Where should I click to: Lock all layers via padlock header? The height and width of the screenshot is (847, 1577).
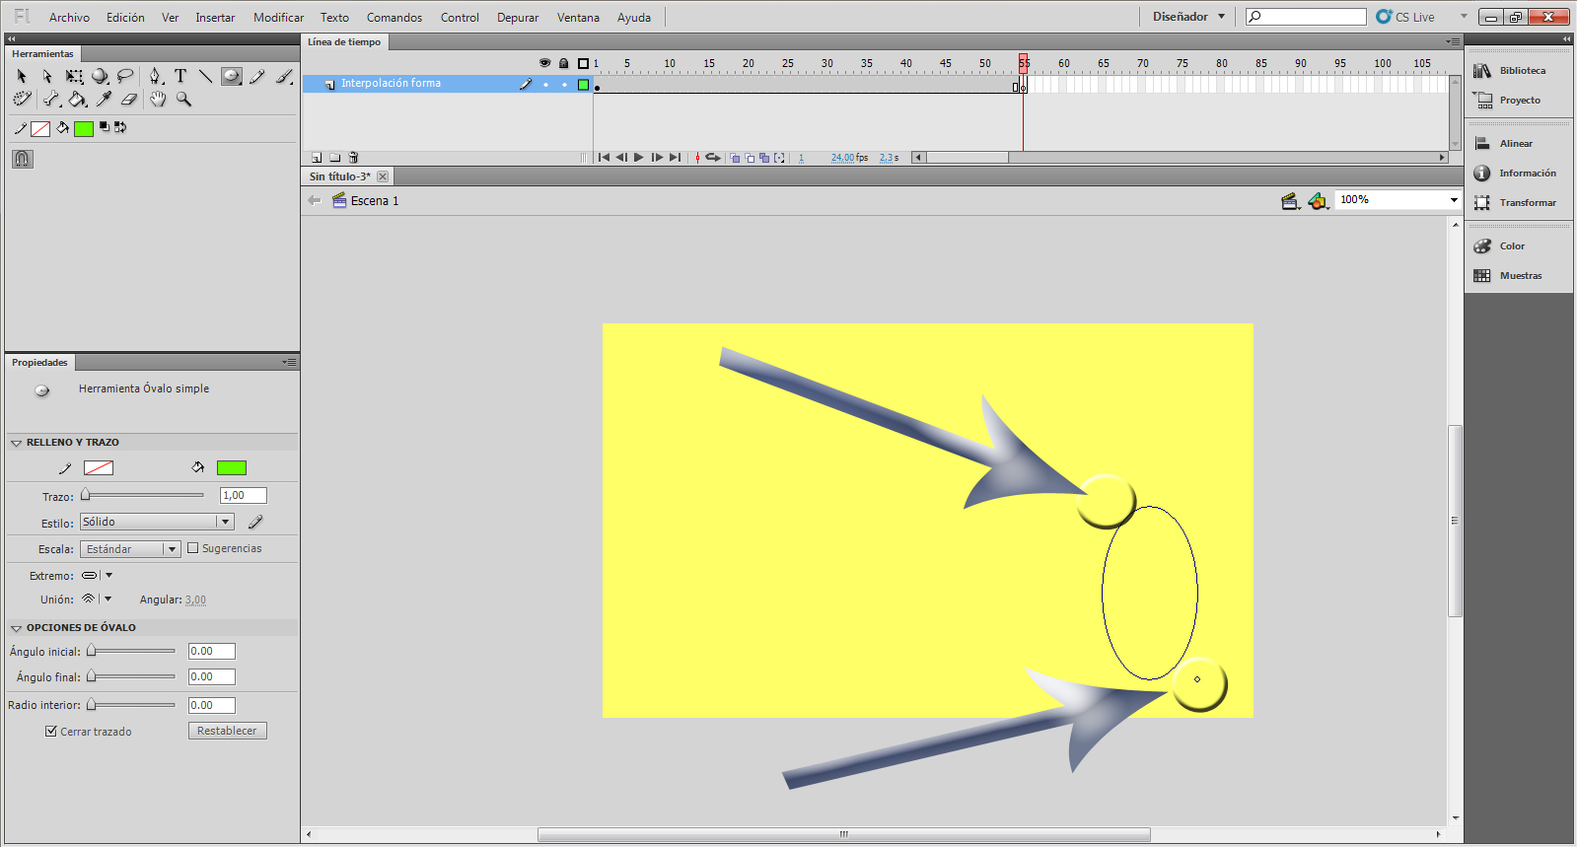click(x=564, y=63)
